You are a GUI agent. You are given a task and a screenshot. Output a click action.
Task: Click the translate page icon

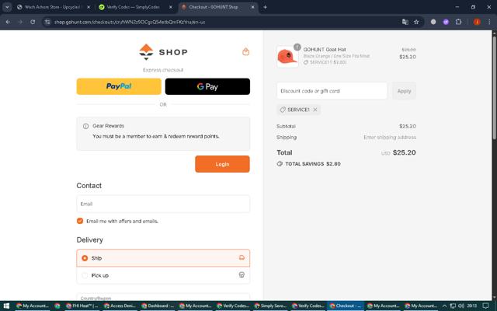click(405, 22)
